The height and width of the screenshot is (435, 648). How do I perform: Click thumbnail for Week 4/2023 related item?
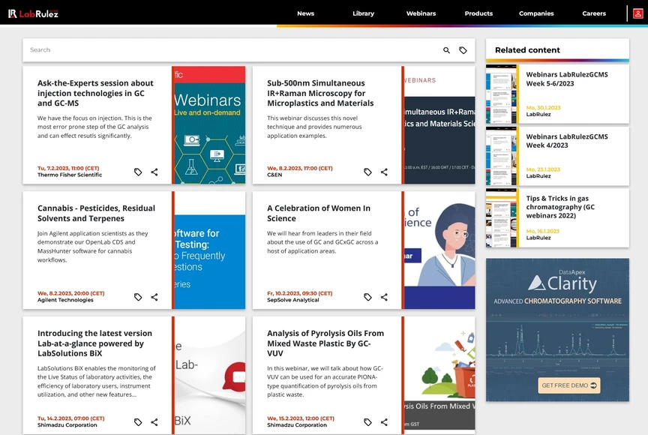pyautogui.click(x=501, y=156)
